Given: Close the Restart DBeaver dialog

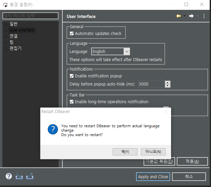Looking at the screenshot, I should [x=166, y=112].
